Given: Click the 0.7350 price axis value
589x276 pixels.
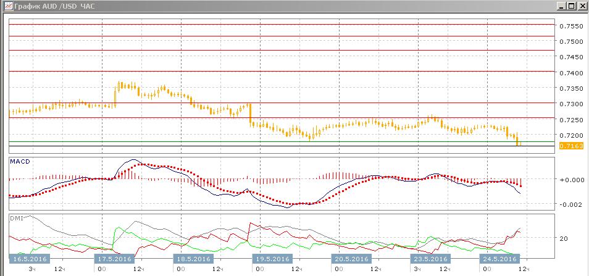Looking at the screenshot, I should click(571, 89).
